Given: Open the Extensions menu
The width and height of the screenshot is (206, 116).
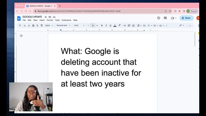Looking at the screenshot, I should 66,20.
